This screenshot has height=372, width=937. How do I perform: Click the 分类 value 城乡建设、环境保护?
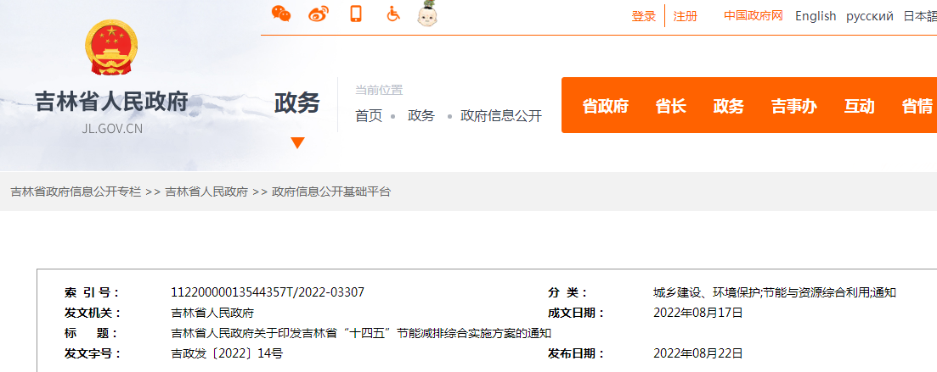(x=775, y=292)
